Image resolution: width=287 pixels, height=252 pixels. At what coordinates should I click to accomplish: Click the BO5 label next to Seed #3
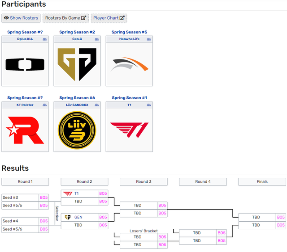point(43,197)
